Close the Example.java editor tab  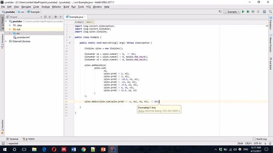point(85,17)
